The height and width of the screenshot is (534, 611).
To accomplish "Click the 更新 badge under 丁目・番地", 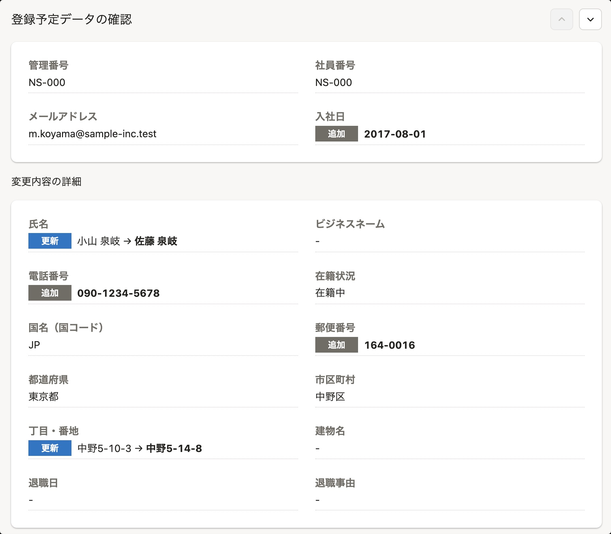I will click(x=50, y=448).
